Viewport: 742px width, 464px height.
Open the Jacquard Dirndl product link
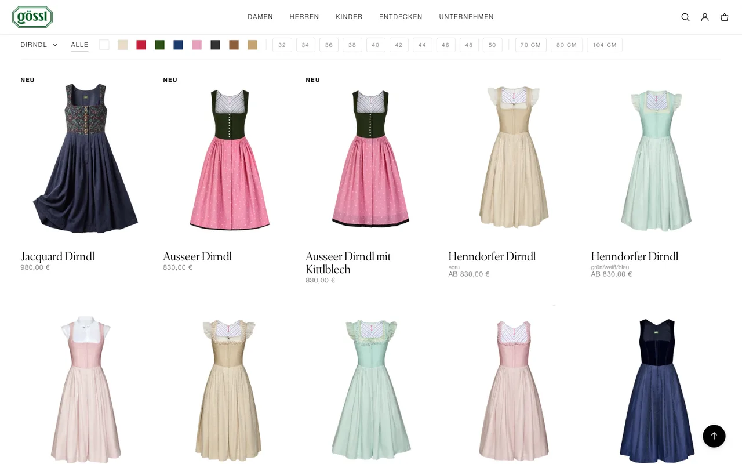coord(57,256)
